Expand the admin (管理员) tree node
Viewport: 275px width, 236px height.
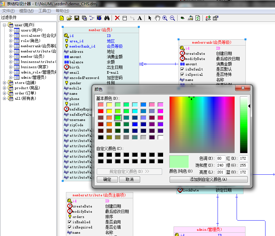coord(11,77)
